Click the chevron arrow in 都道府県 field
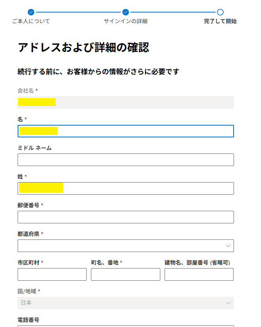The height and width of the screenshot is (327, 261). [x=228, y=246]
